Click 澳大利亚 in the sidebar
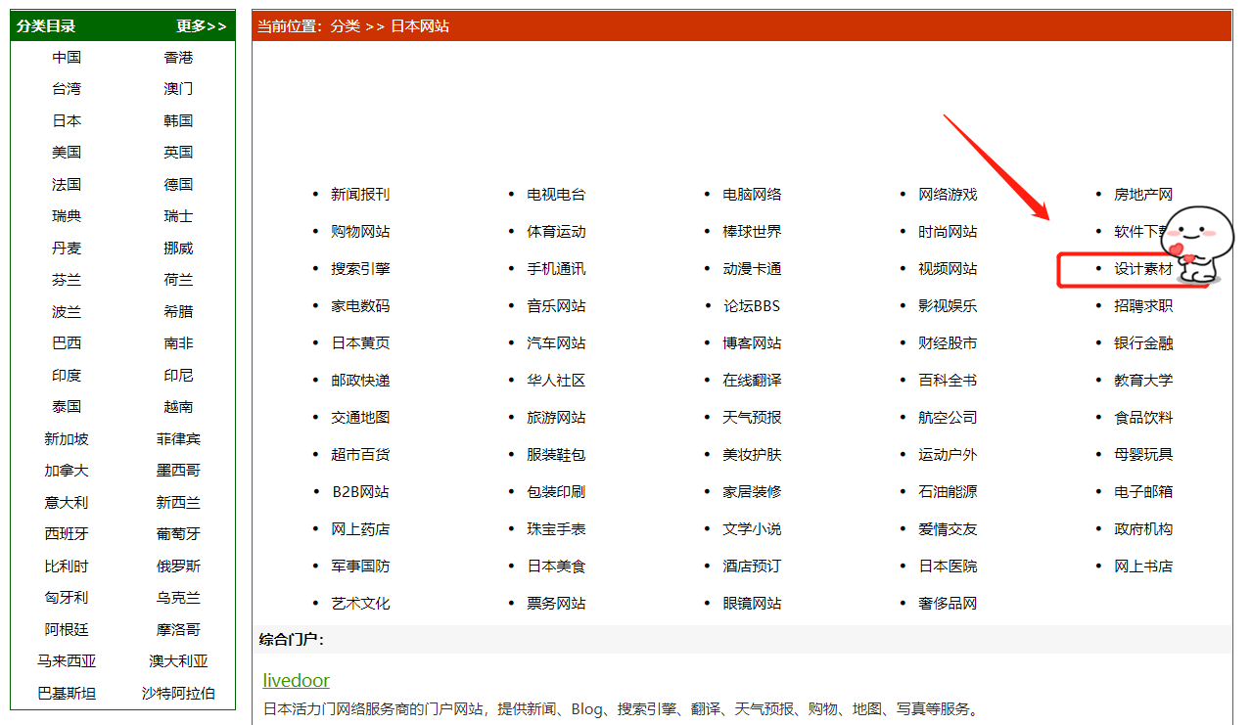This screenshot has width=1251, height=725. coord(178,661)
